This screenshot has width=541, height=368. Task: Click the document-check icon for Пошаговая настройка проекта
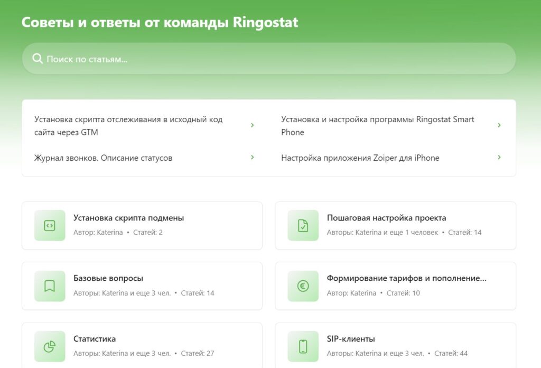coord(303,225)
